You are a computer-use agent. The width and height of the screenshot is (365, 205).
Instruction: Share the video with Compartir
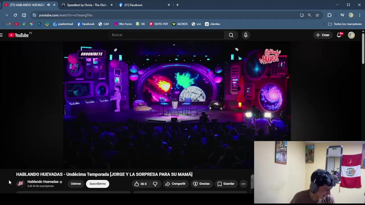[176, 184]
